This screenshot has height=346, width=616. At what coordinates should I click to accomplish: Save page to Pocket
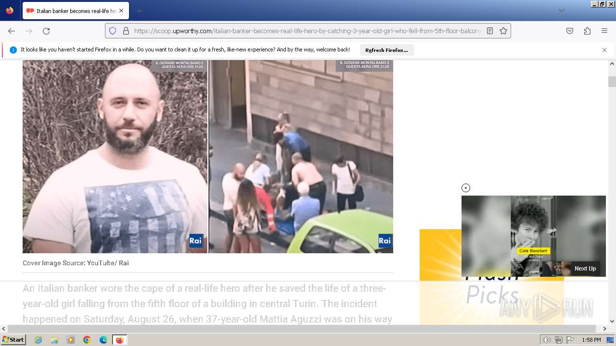pyautogui.click(x=570, y=31)
